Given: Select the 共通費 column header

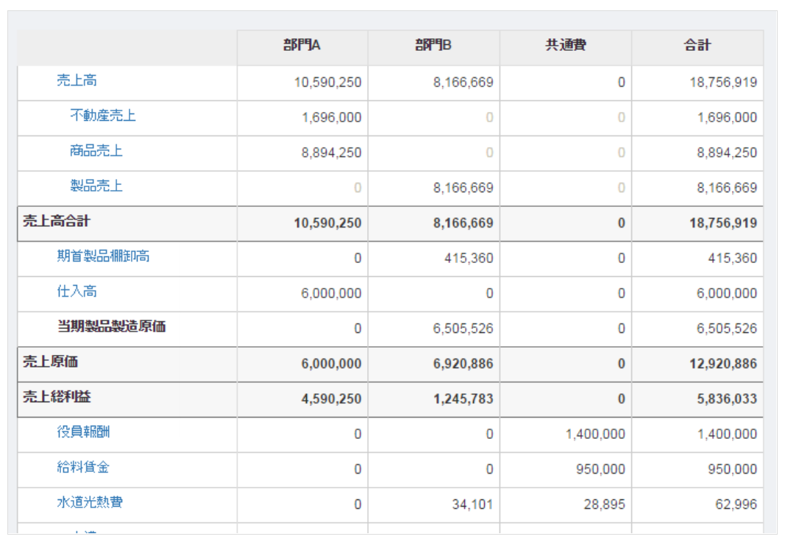Looking at the screenshot, I should pyautogui.click(x=565, y=46).
